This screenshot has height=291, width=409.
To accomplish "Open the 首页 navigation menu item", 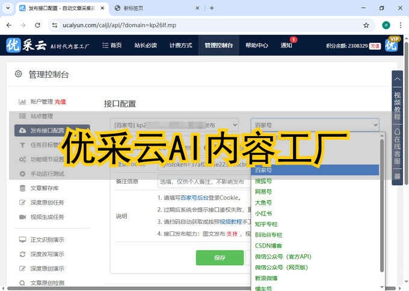I will coord(112,45).
